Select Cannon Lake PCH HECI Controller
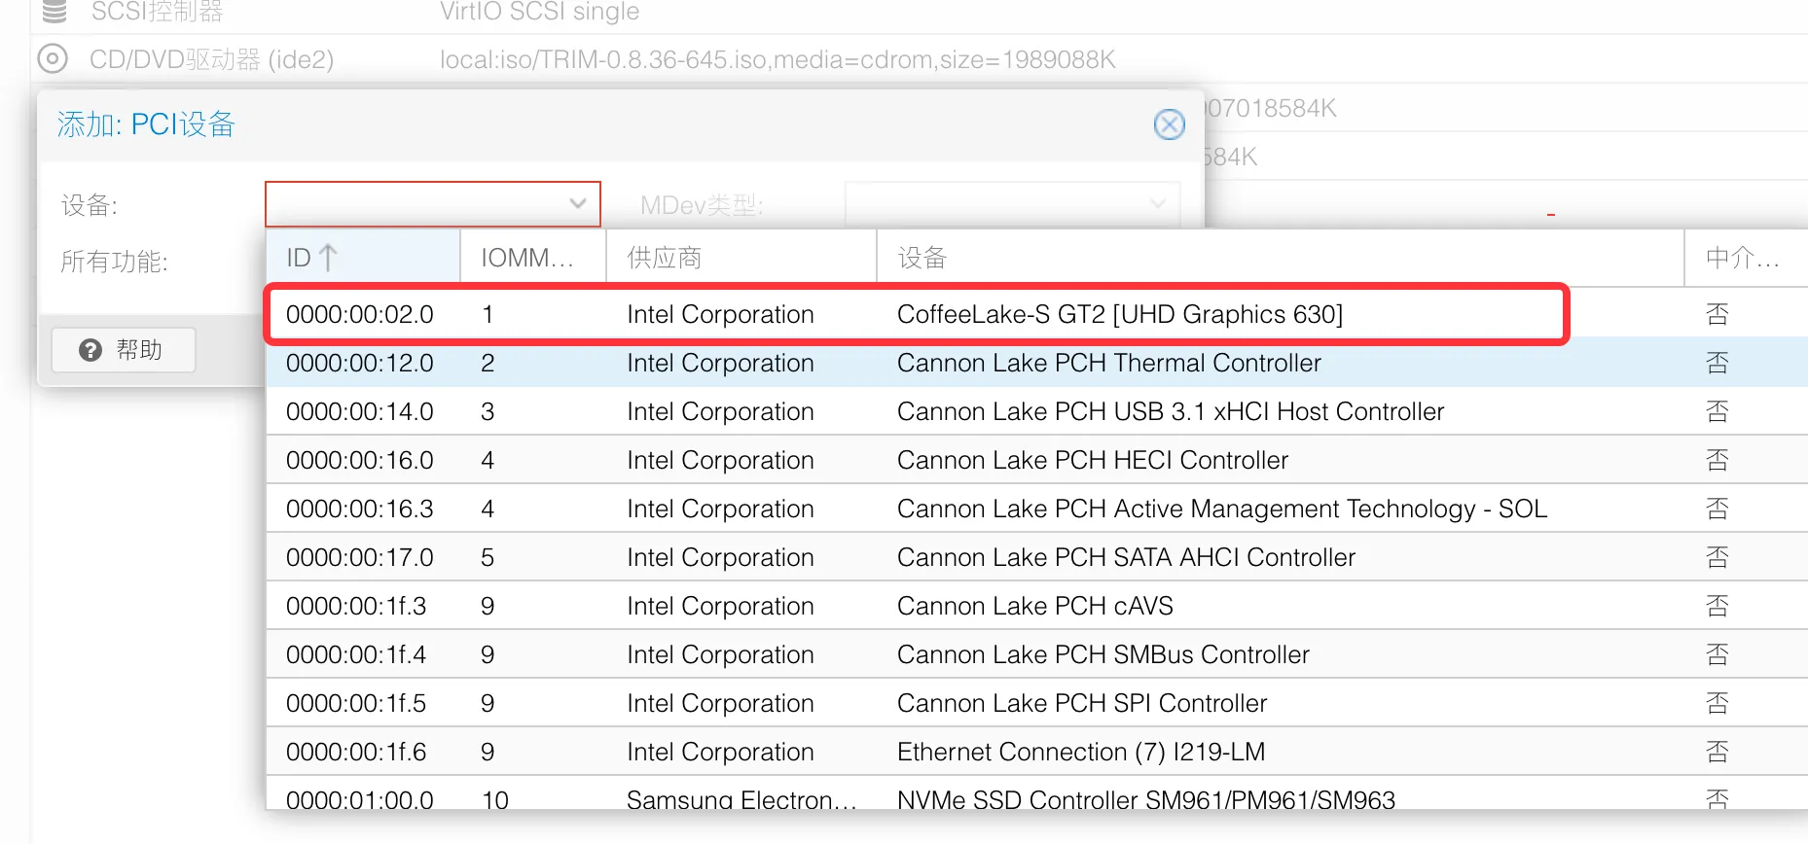This screenshot has height=844, width=1808. tap(1092, 460)
